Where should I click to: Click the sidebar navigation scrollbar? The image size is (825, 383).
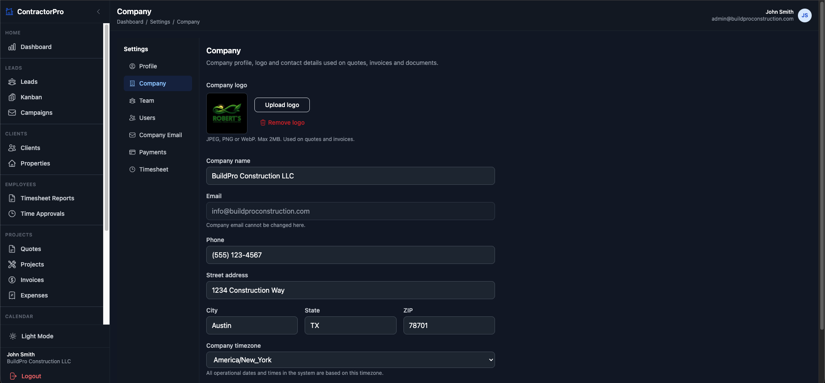tap(107, 127)
